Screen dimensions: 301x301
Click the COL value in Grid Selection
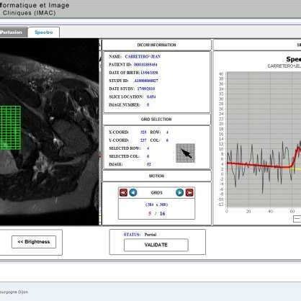[167, 140]
